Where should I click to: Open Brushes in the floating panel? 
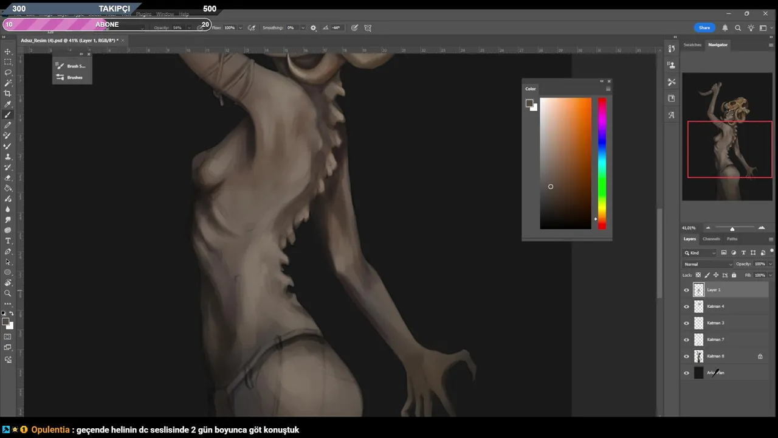click(x=74, y=77)
